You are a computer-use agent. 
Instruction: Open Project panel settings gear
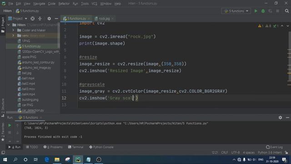click(x=49, y=19)
